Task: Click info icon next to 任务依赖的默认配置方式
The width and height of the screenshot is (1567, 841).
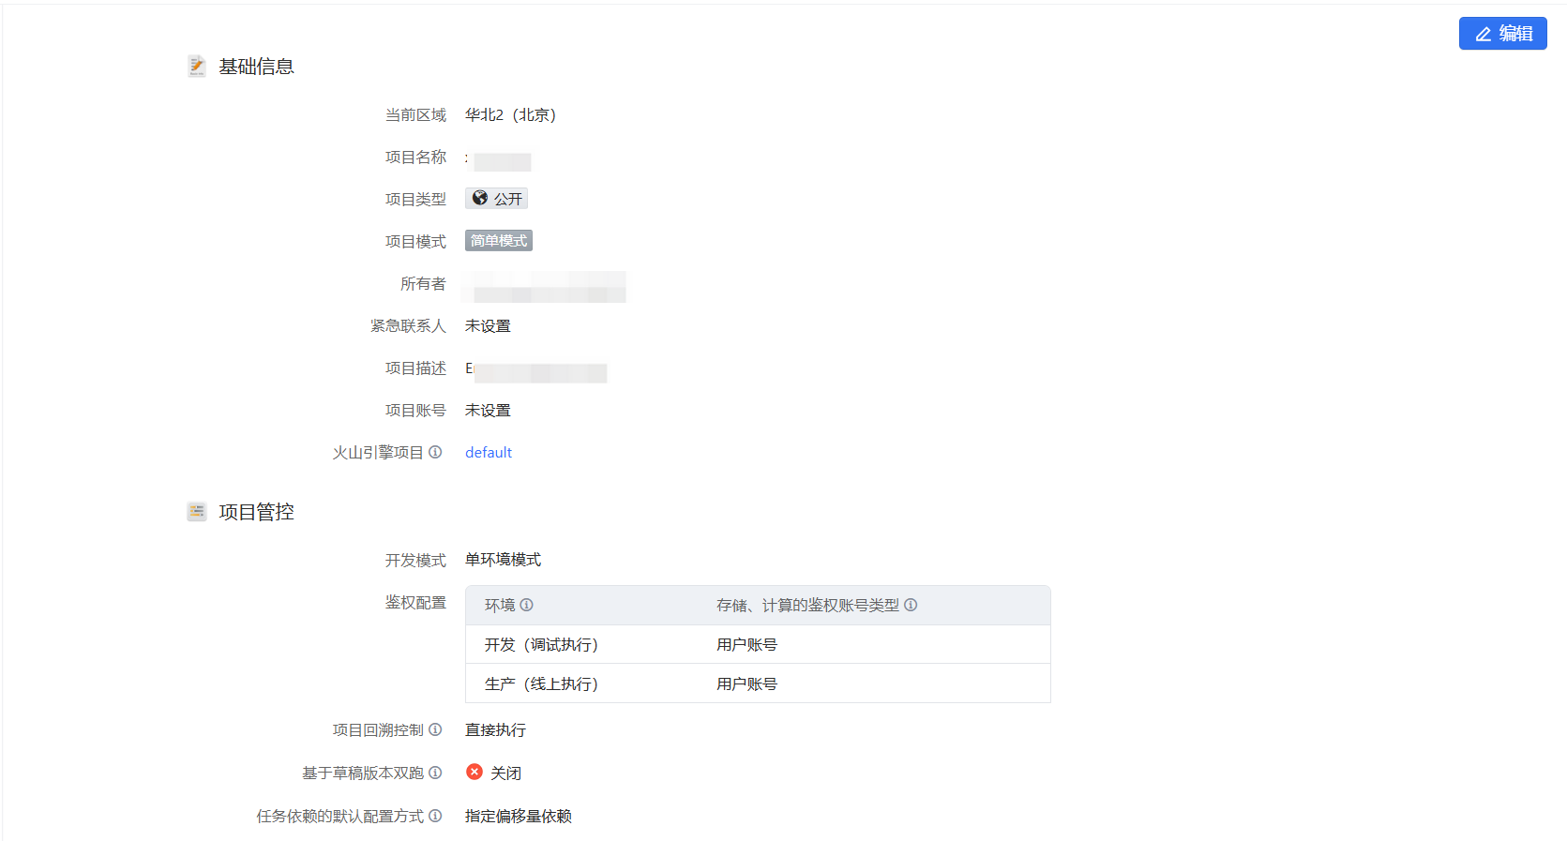Action: (x=435, y=816)
